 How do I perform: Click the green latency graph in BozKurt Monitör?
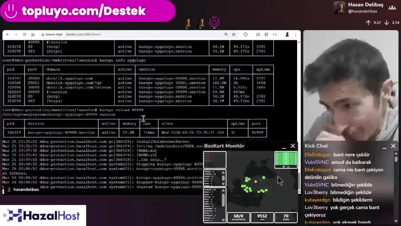point(286,160)
